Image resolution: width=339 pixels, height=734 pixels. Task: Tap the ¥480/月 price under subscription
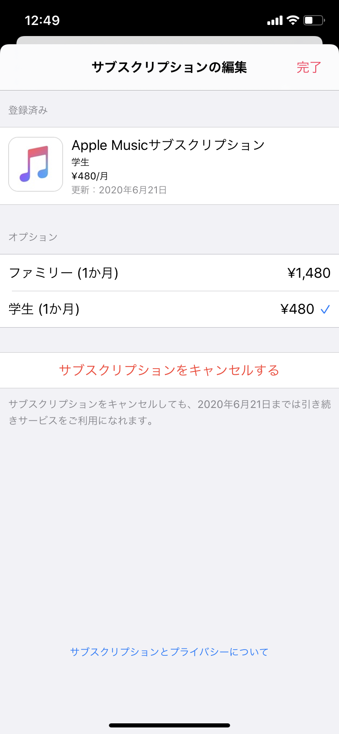[90, 176]
